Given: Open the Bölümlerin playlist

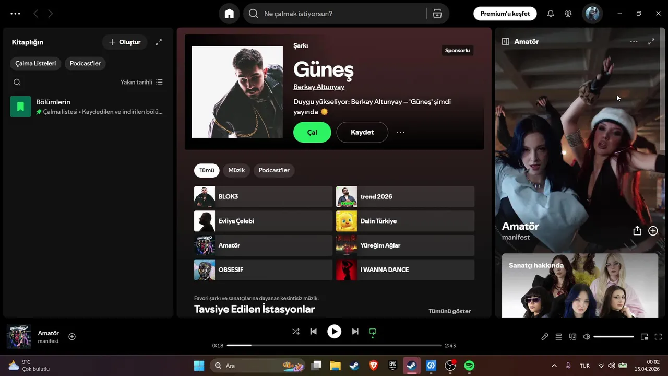Looking at the screenshot, I should 88,107.
